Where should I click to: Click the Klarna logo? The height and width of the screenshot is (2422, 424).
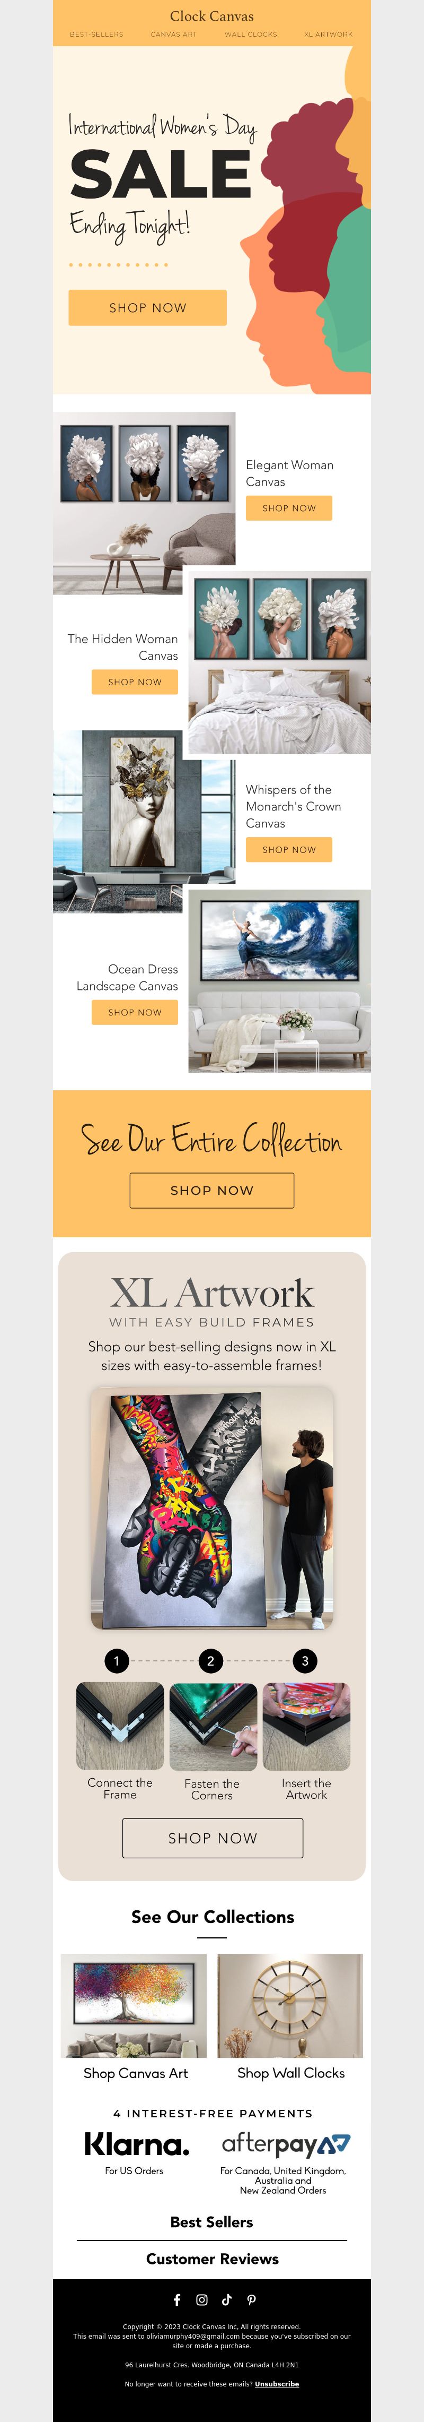click(136, 2144)
